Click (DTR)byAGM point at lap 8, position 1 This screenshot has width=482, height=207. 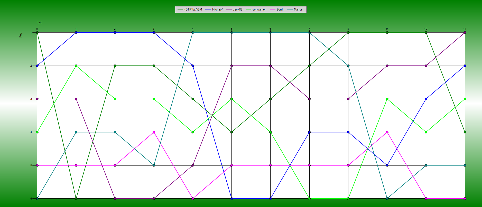click(x=348, y=33)
